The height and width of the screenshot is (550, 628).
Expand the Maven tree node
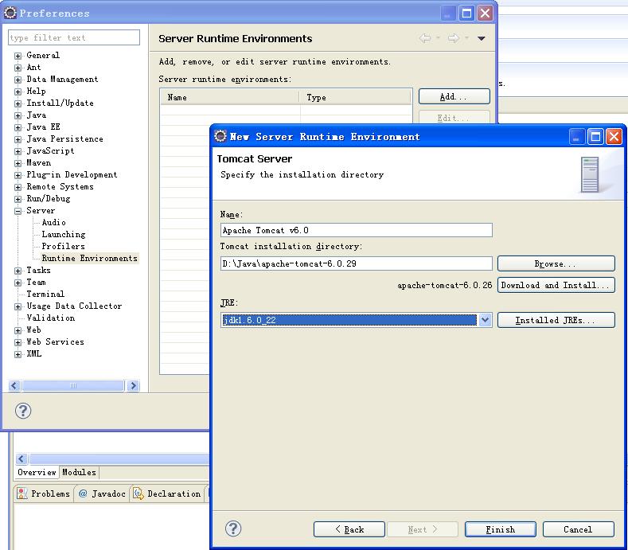point(18,163)
